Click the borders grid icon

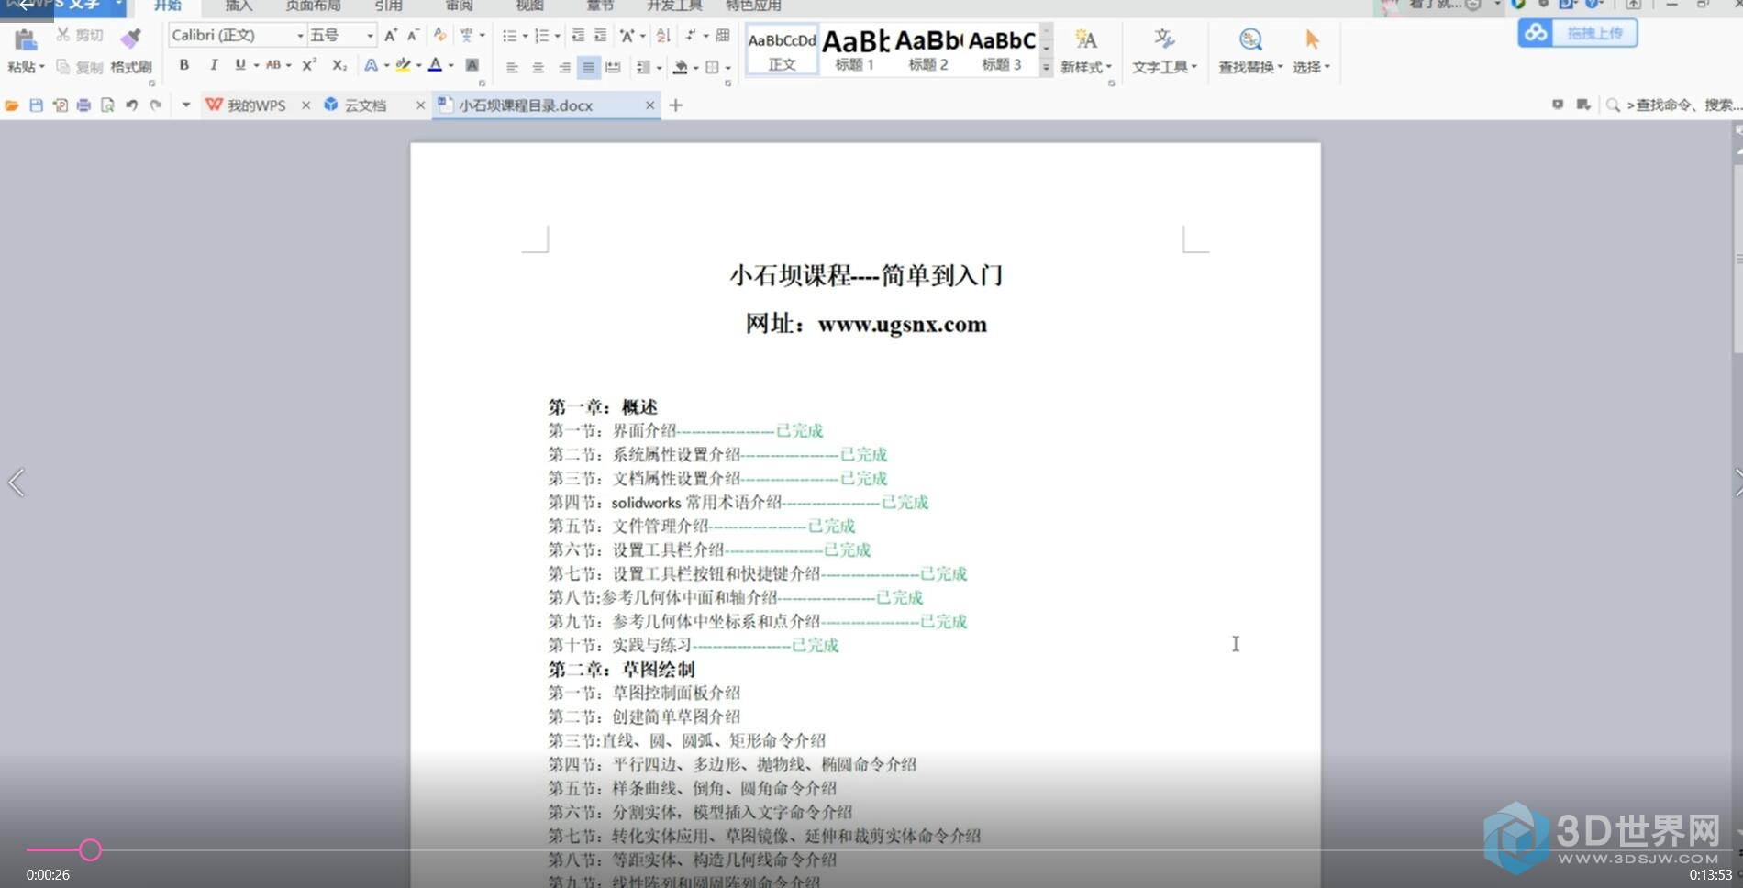pyautogui.click(x=712, y=67)
